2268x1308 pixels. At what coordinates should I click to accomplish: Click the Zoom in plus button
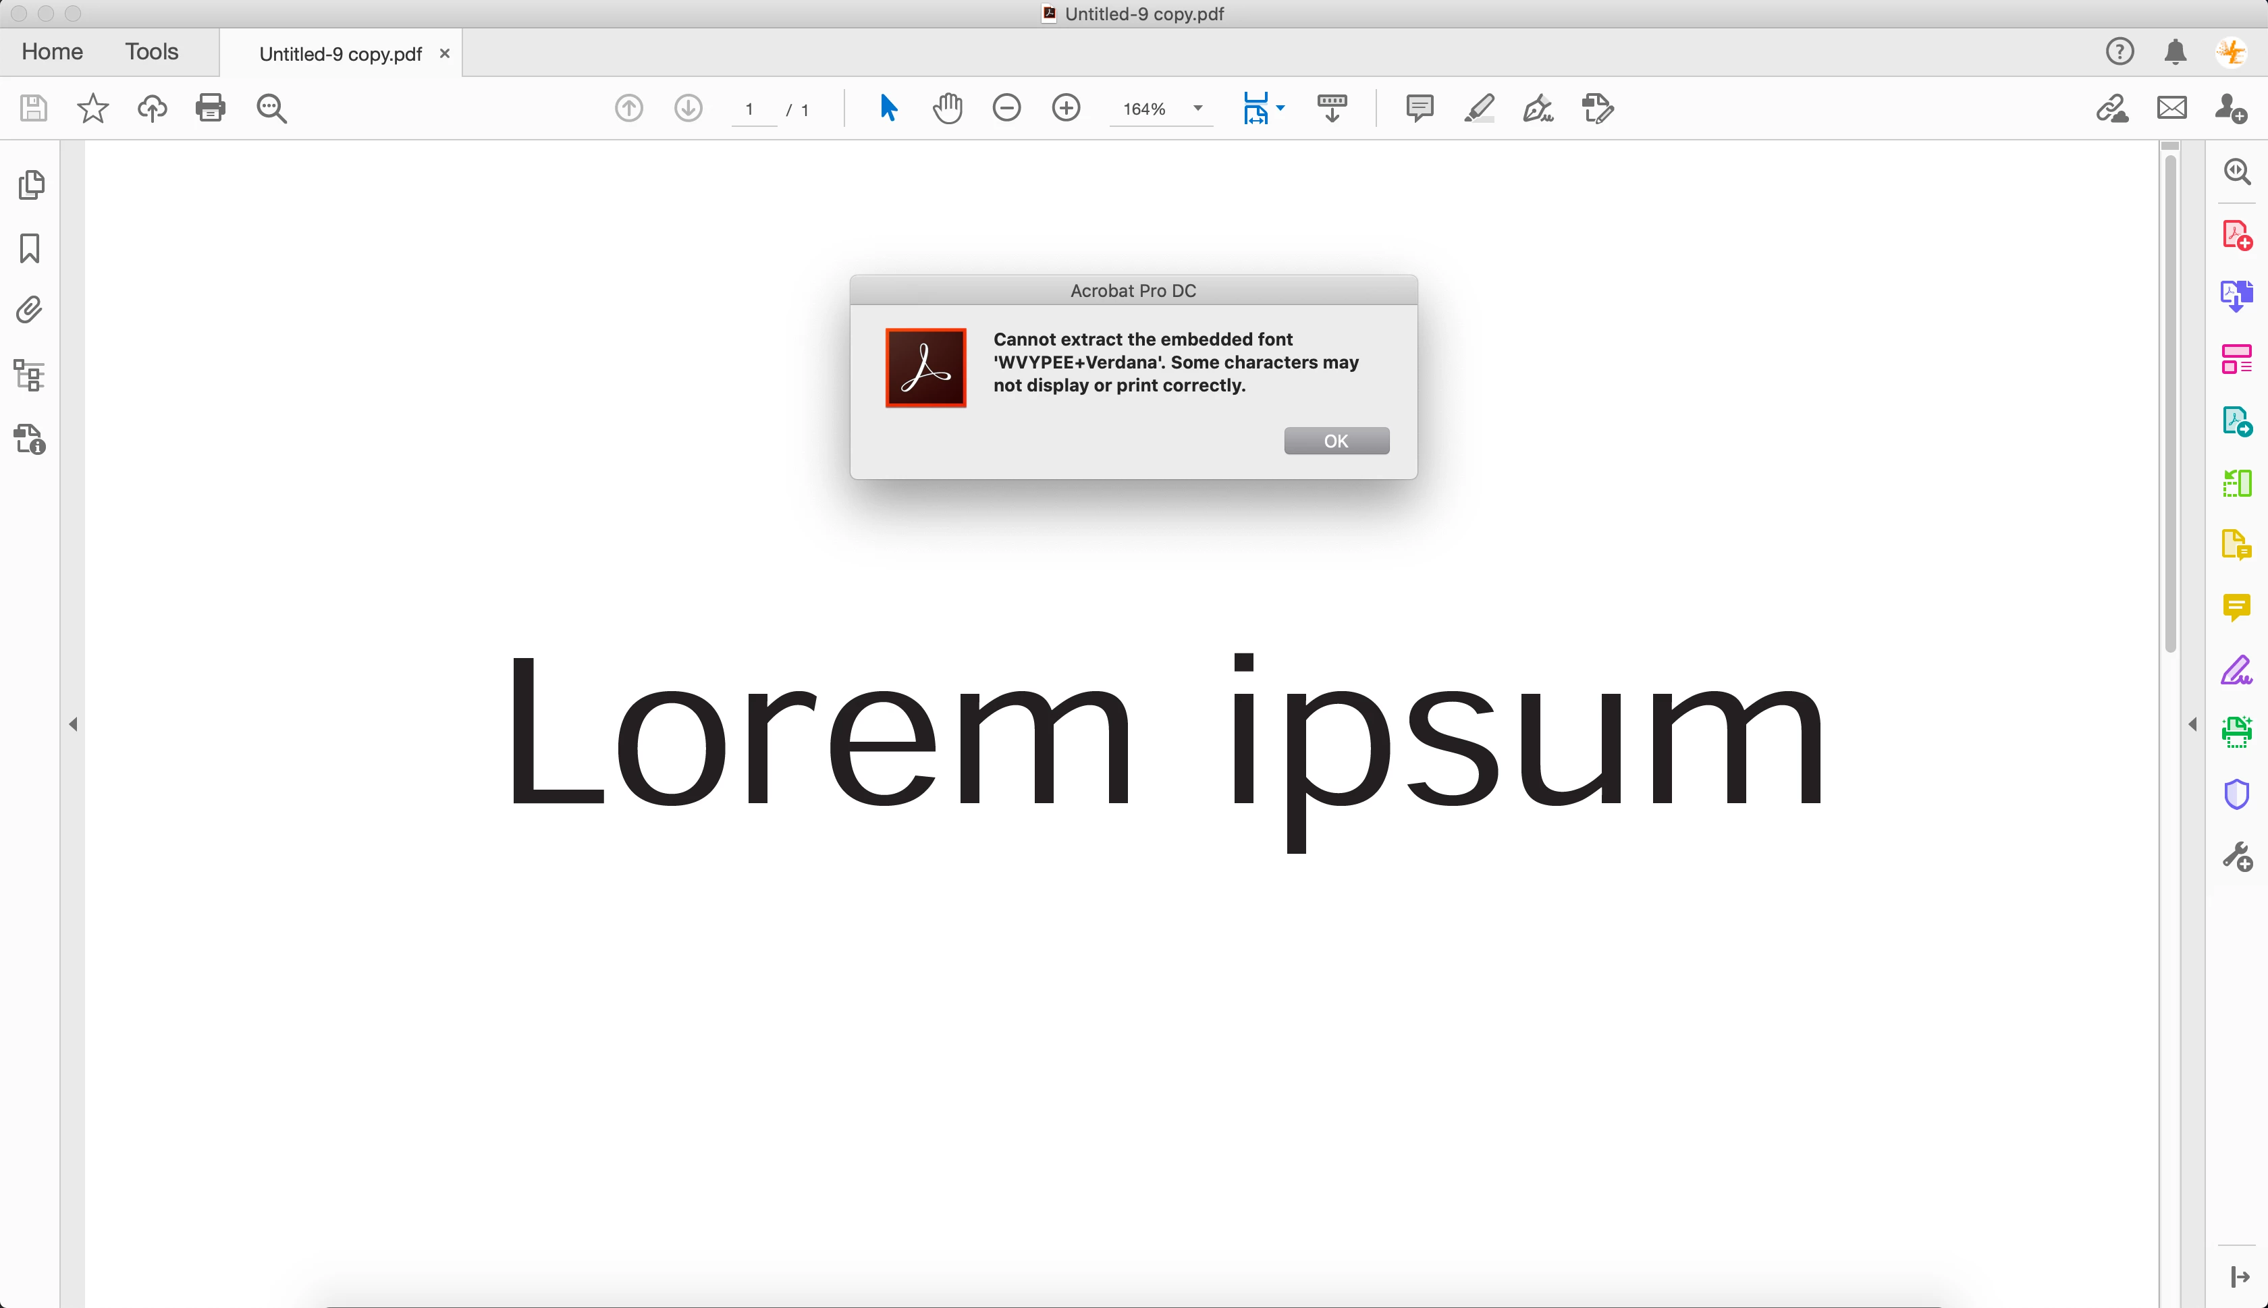[1065, 109]
